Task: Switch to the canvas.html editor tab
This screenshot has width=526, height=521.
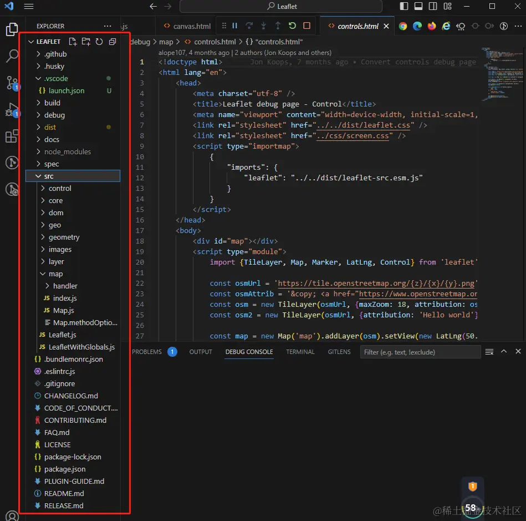Action: point(187,26)
